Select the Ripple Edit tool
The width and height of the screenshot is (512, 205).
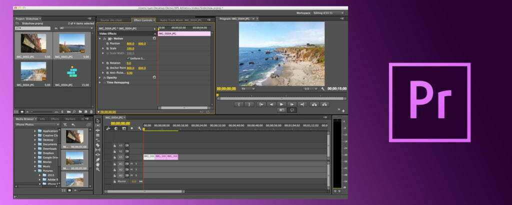(97, 130)
